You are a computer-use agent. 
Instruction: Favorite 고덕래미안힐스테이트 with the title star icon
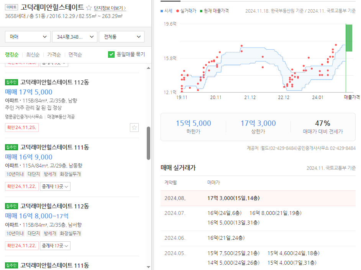89,8
